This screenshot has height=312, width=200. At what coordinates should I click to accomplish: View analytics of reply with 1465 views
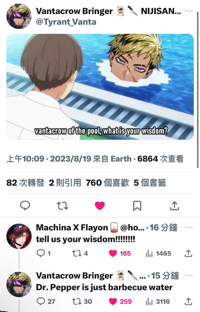pyautogui.click(x=158, y=253)
